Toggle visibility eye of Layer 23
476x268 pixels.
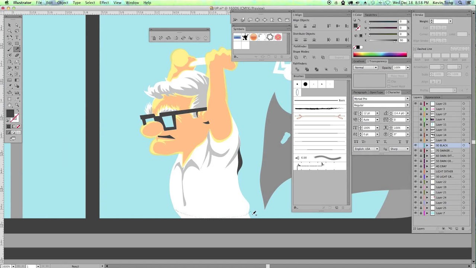pos(415,104)
